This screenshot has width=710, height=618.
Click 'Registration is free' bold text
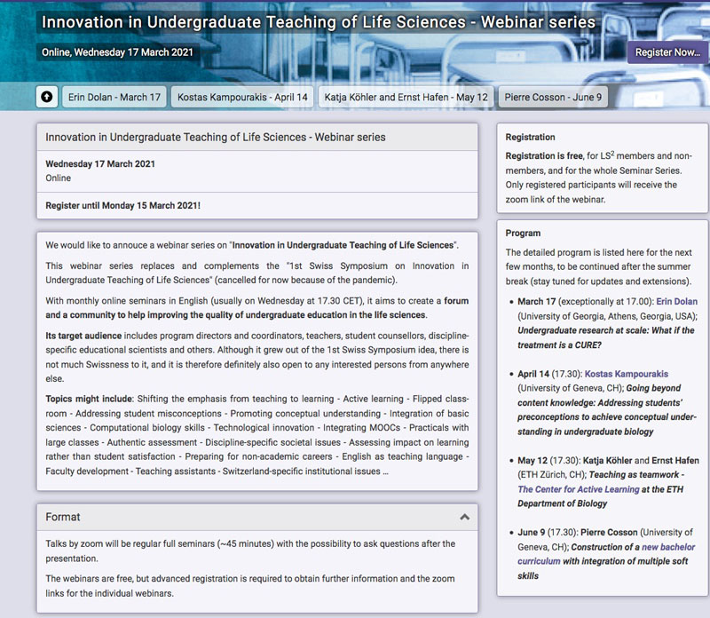(544, 156)
